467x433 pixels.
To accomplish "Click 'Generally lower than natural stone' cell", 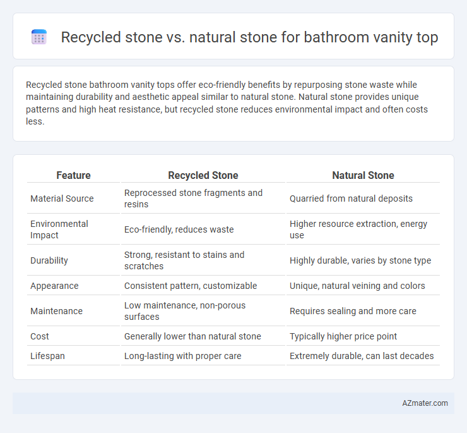I will (203, 336).
